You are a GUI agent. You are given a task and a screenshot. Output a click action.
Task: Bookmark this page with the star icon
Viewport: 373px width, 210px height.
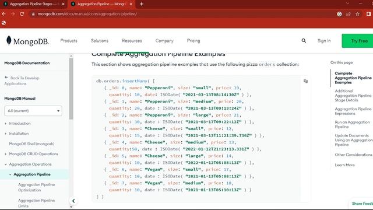pyautogui.click(x=357, y=14)
